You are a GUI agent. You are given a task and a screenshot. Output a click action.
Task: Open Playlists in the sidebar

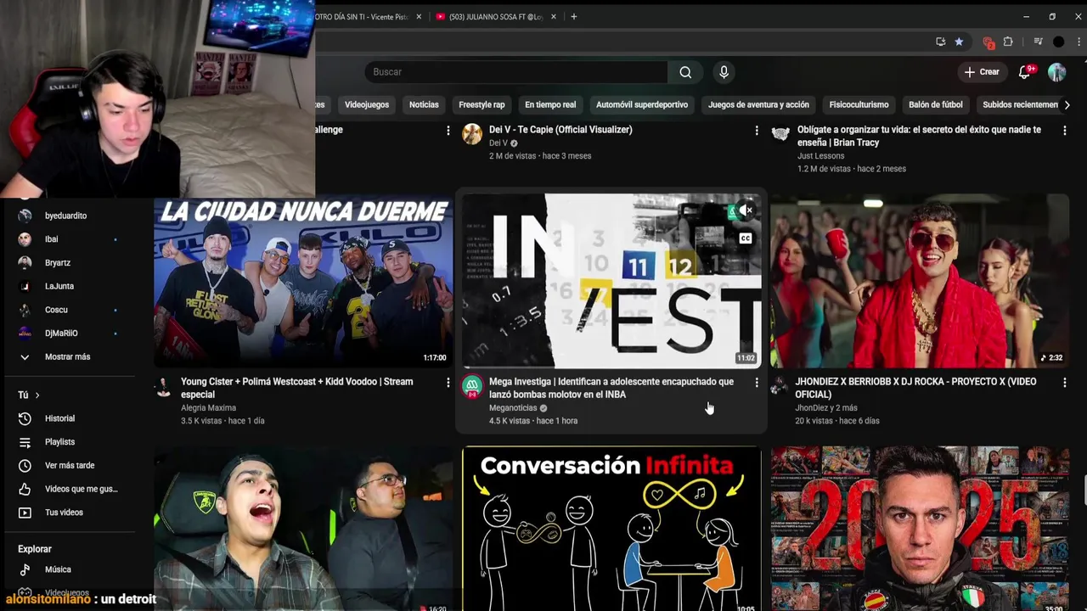coord(70,442)
